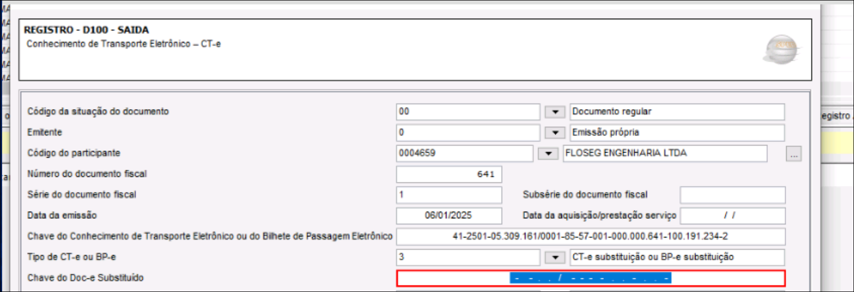Open the Emitente dropdown arrow

(555, 132)
